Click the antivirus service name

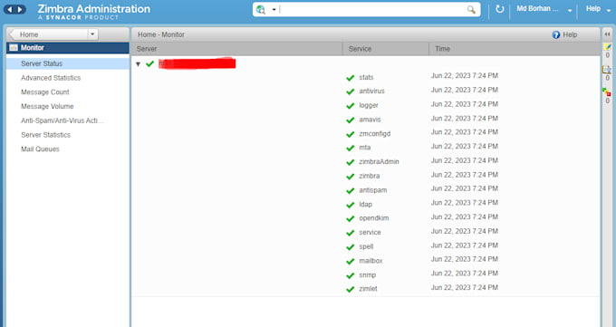coord(371,91)
